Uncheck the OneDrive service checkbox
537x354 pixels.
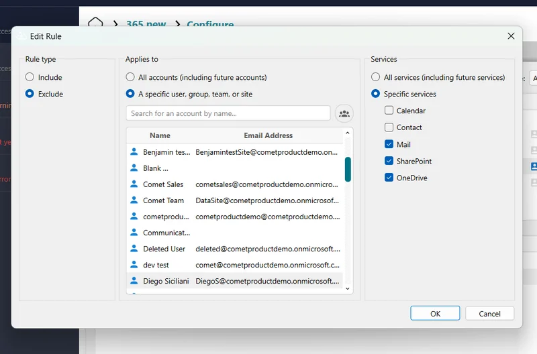point(389,177)
